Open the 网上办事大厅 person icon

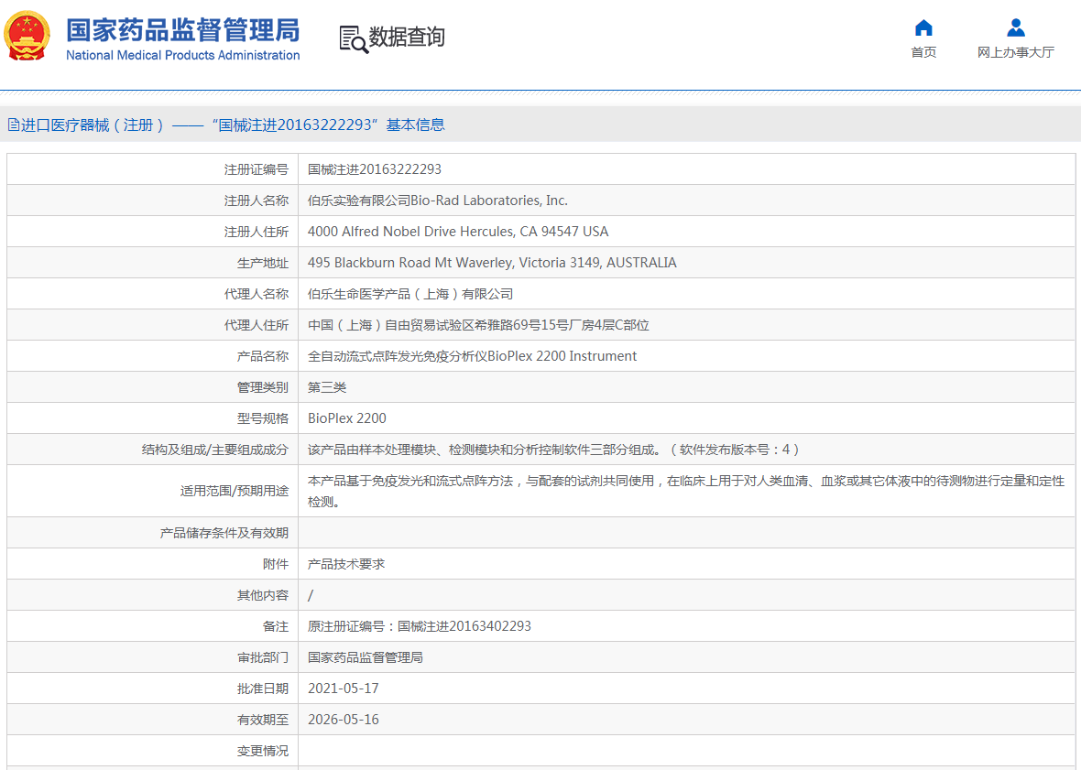pyautogui.click(x=1016, y=27)
